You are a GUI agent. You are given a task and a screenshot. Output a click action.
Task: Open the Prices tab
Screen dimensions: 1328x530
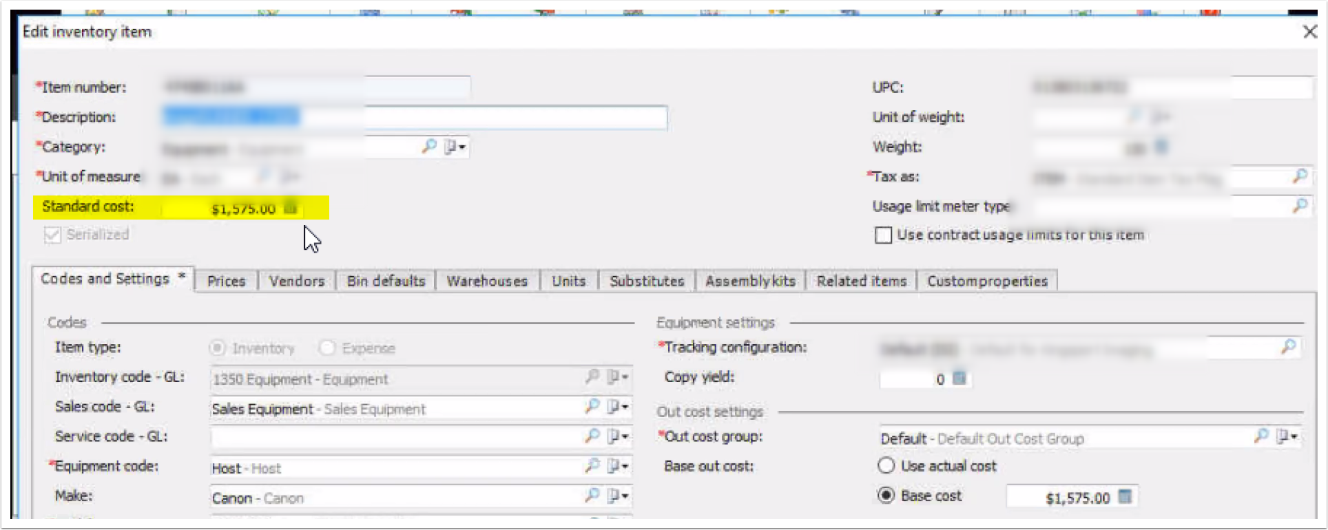227,281
